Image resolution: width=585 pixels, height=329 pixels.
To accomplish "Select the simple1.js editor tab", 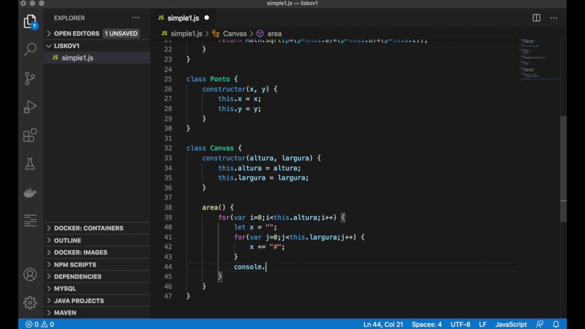I will 183,18.
